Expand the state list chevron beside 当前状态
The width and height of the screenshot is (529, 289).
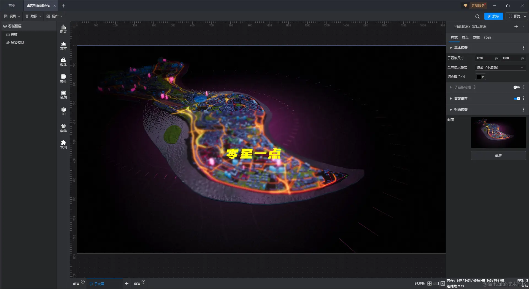coord(523,27)
